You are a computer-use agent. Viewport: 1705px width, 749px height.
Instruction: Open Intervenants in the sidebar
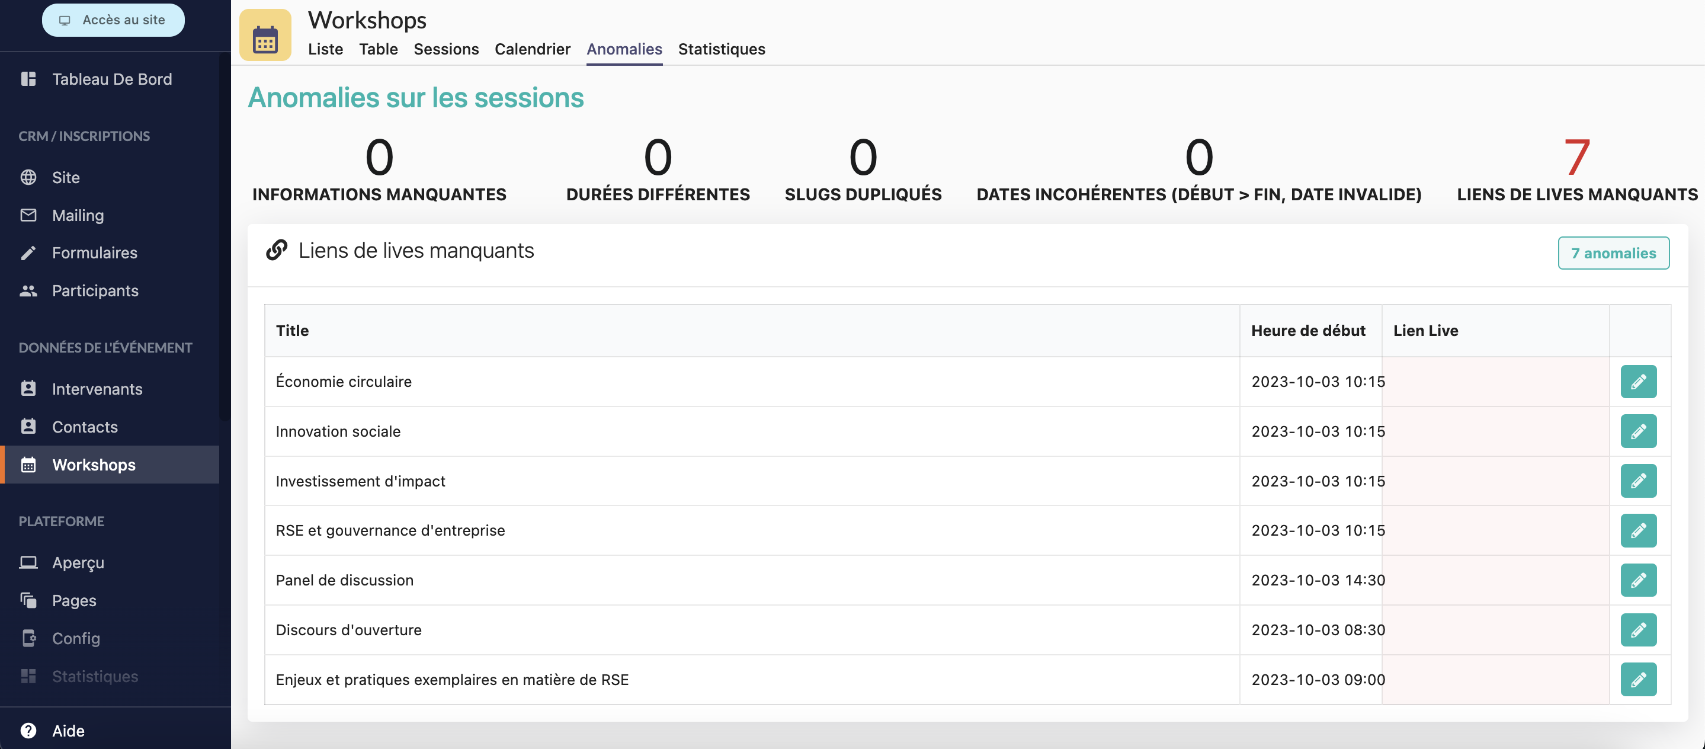click(97, 389)
